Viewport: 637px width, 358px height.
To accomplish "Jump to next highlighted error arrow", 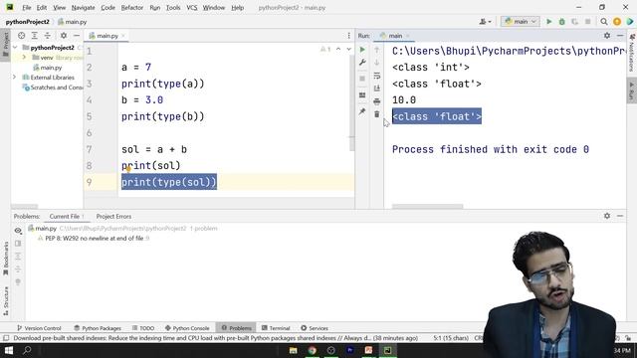I will click(349, 49).
